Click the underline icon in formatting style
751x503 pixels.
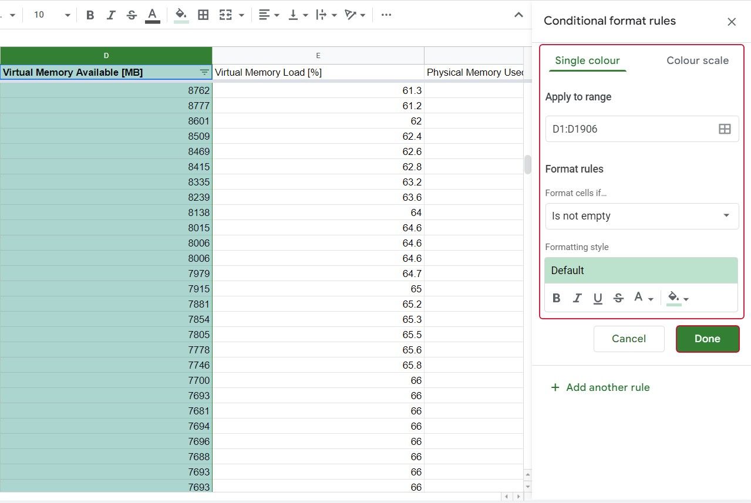point(598,298)
